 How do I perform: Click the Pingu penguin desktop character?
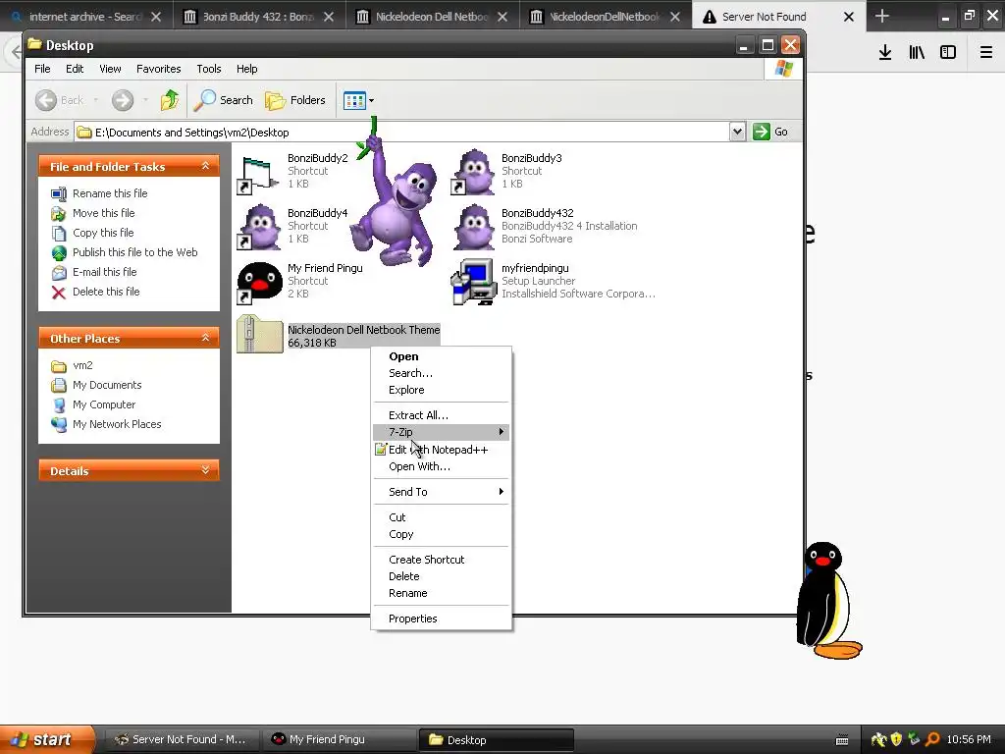tap(827, 601)
